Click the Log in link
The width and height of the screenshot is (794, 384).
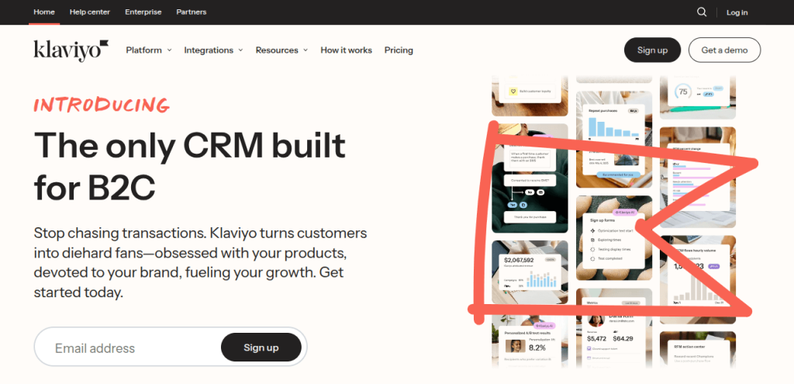click(737, 12)
